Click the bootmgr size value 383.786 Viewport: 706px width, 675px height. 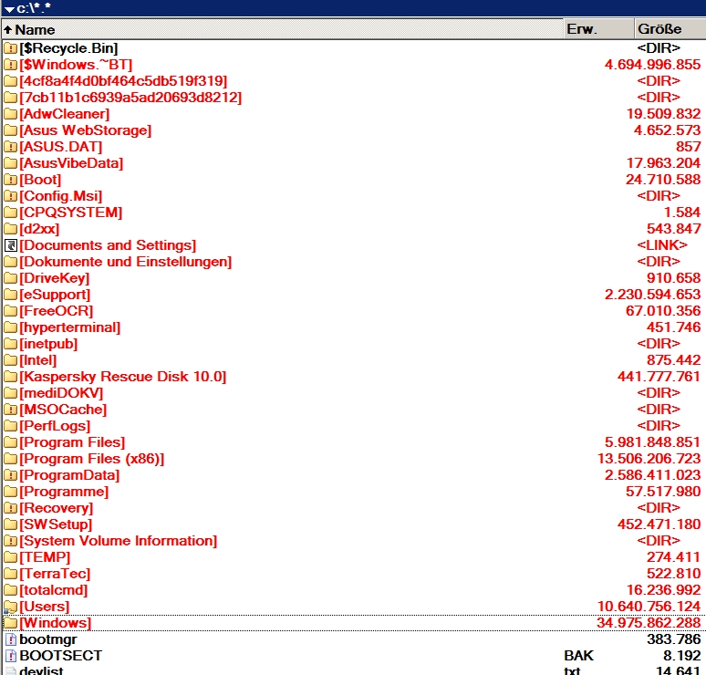673,639
